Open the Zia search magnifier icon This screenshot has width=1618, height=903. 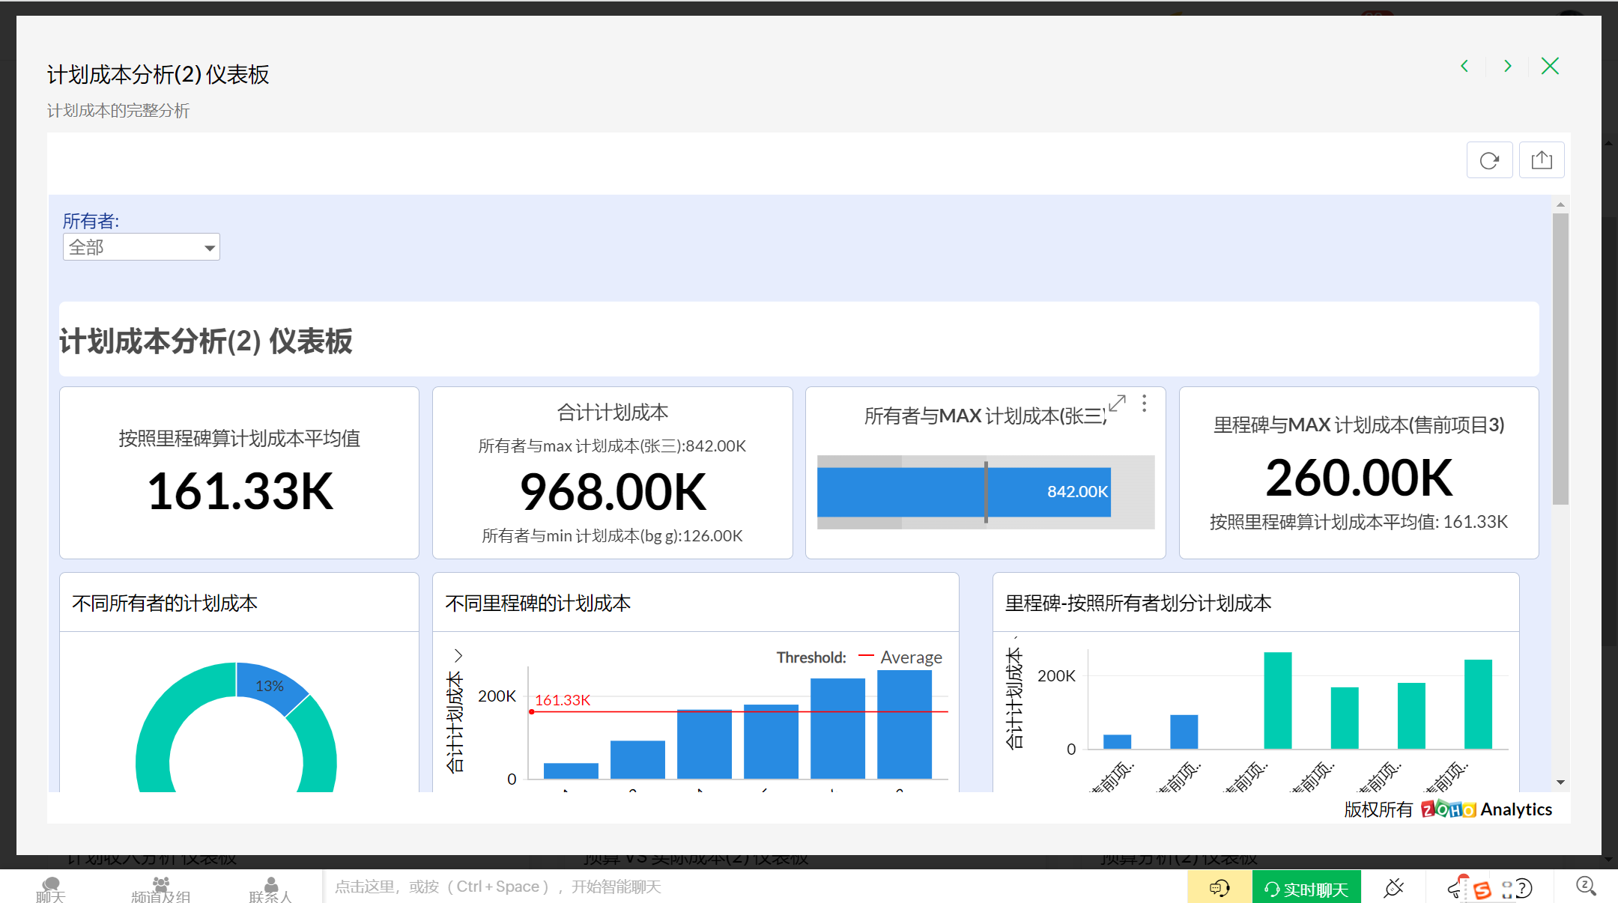point(1585,887)
